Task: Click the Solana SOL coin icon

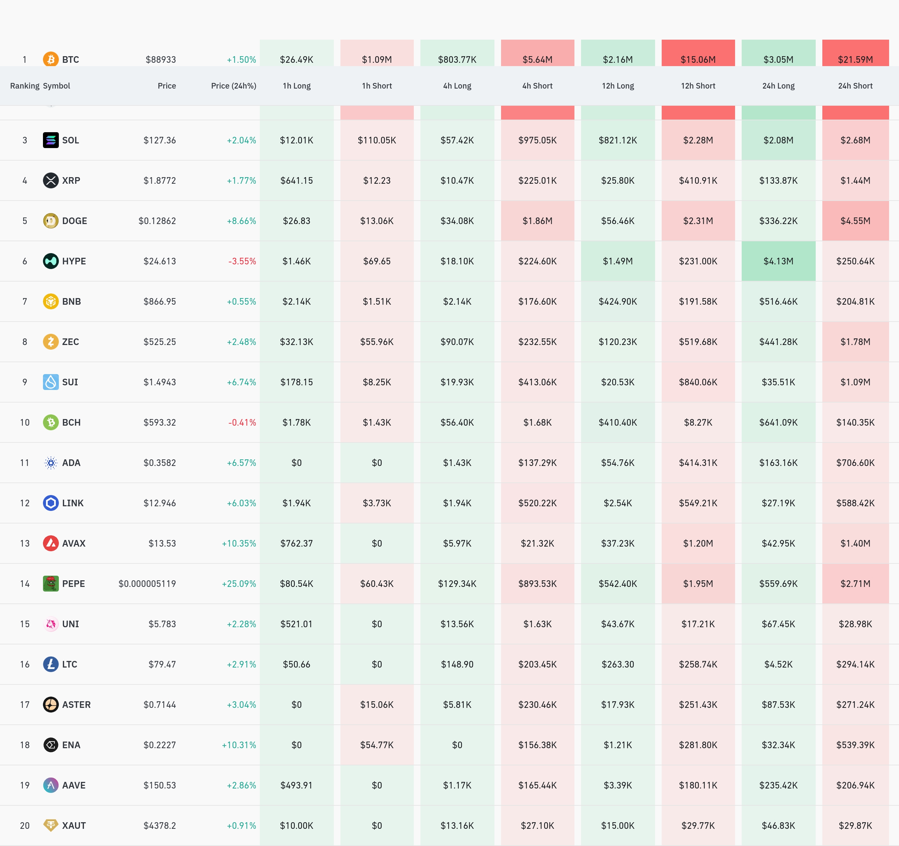Action: coord(51,140)
